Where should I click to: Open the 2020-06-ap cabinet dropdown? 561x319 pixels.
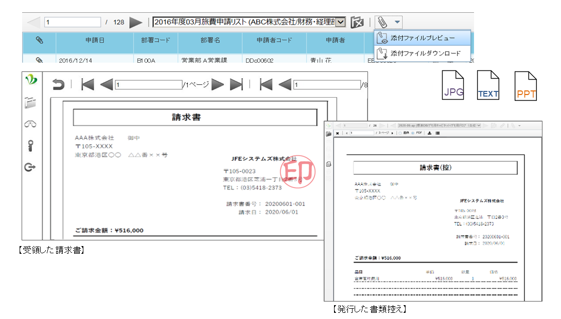tap(440, 125)
